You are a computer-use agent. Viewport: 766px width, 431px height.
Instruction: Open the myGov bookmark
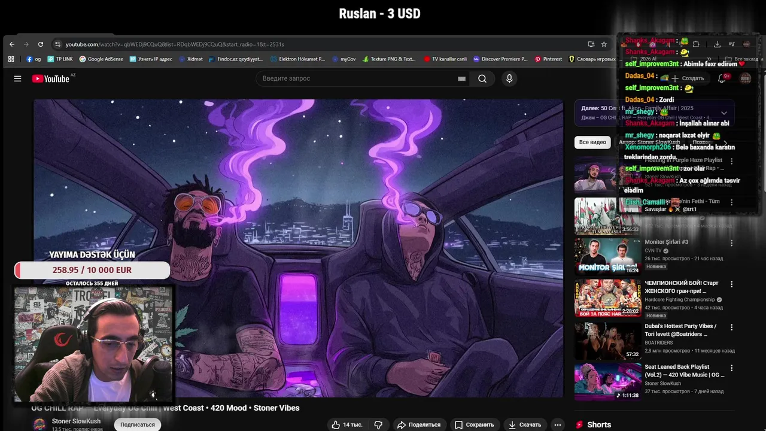[x=344, y=59]
